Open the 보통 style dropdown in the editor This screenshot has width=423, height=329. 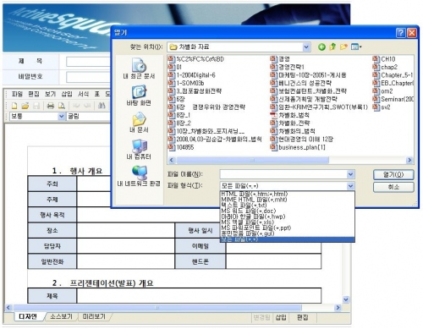tap(62, 116)
